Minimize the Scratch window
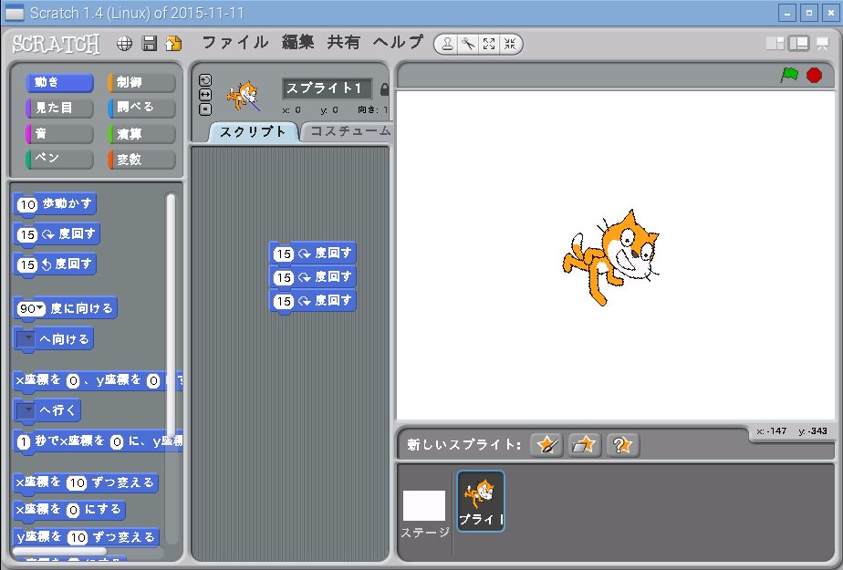Viewport: 843px width, 570px height. [x=787, y=13]
